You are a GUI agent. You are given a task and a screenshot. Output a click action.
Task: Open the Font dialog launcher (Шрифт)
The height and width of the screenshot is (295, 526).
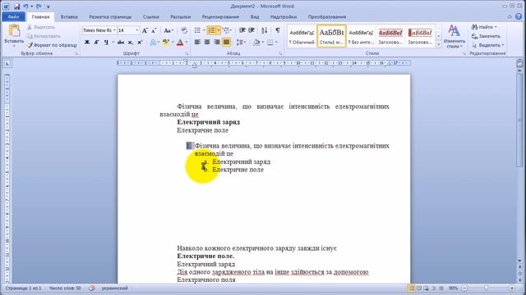tap(187, 53)
